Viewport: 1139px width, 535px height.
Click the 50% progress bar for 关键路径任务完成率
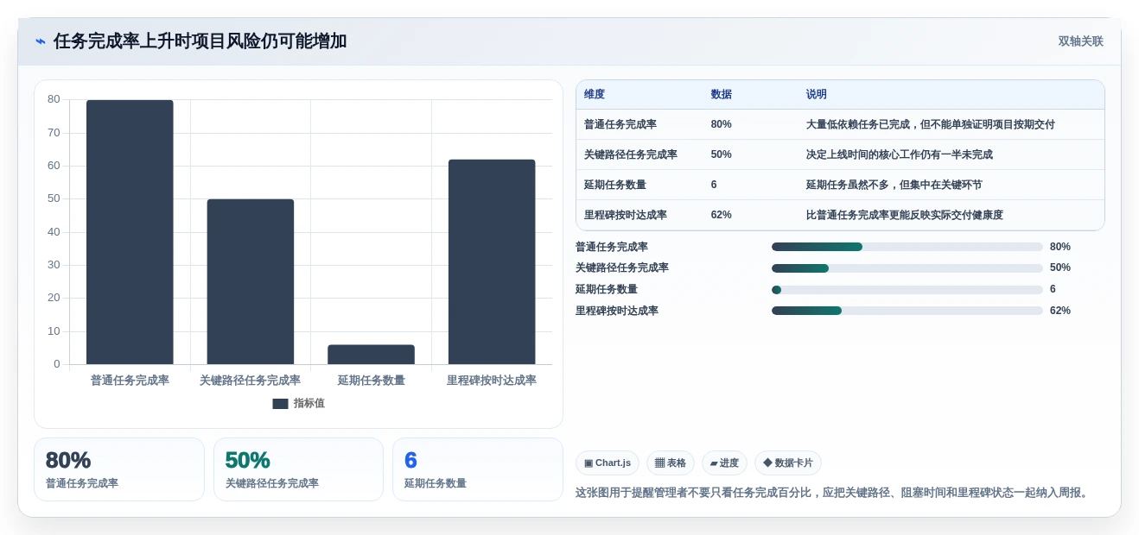(907, 268)
